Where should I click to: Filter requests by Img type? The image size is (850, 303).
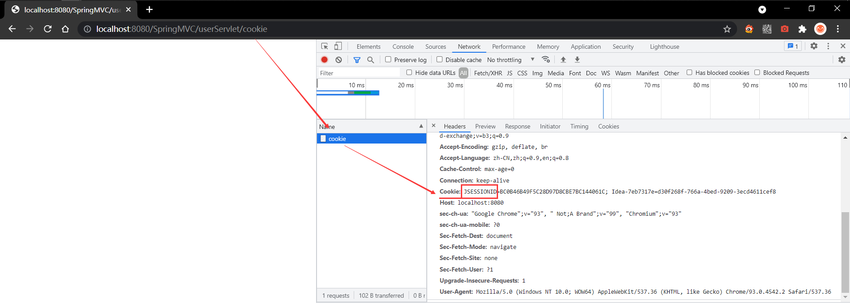[537, 73]
